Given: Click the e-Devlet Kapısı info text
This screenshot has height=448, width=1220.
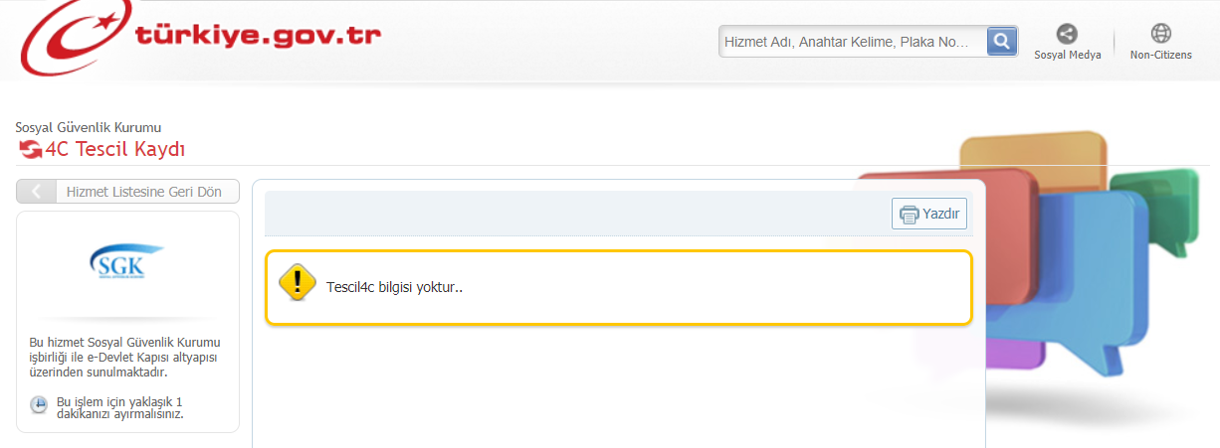Looking at the screenshot, I should click(x=124, y=358).
